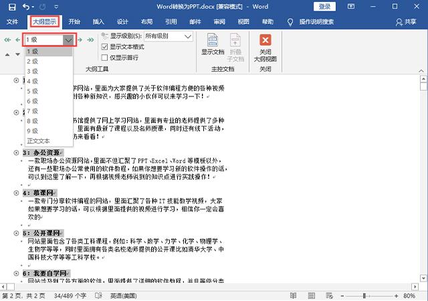Click the horizontal scrollbar right arrow

click(415, 286)
